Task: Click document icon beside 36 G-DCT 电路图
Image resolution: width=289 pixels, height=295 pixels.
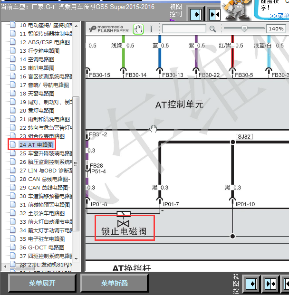Action: click(13, 247)
